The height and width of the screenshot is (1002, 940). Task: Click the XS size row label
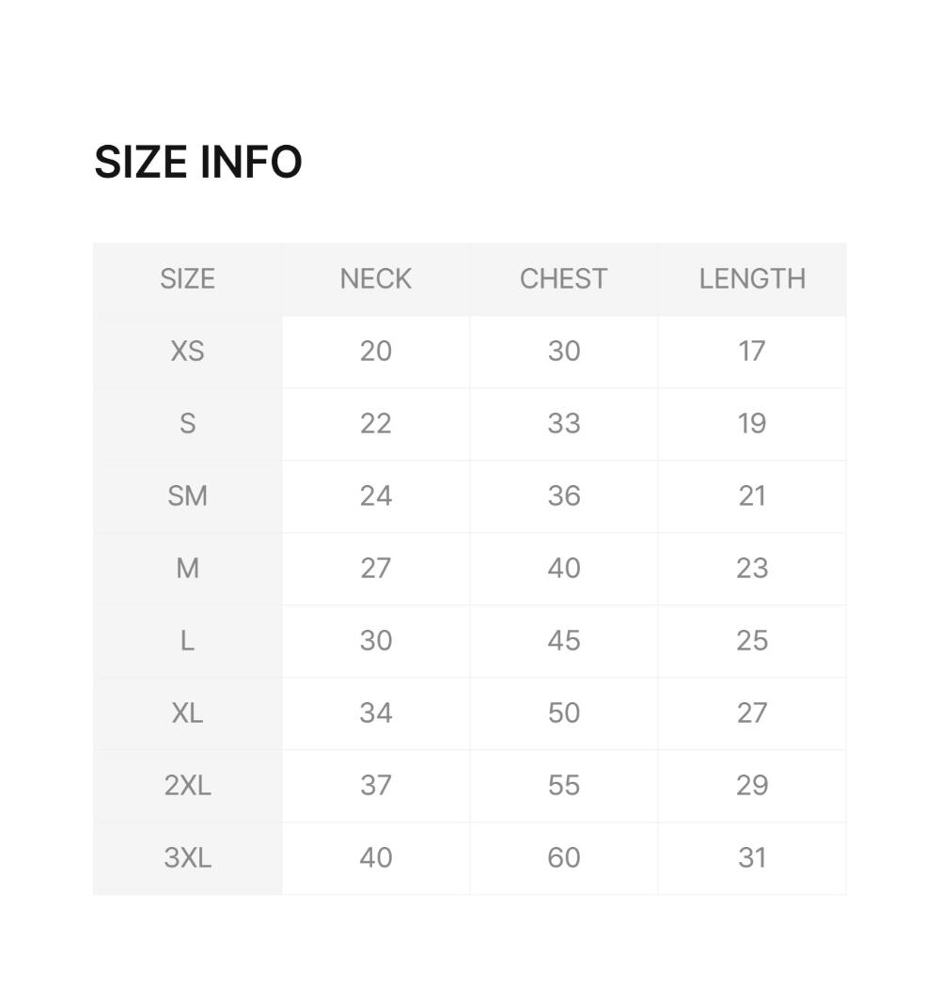187,352
